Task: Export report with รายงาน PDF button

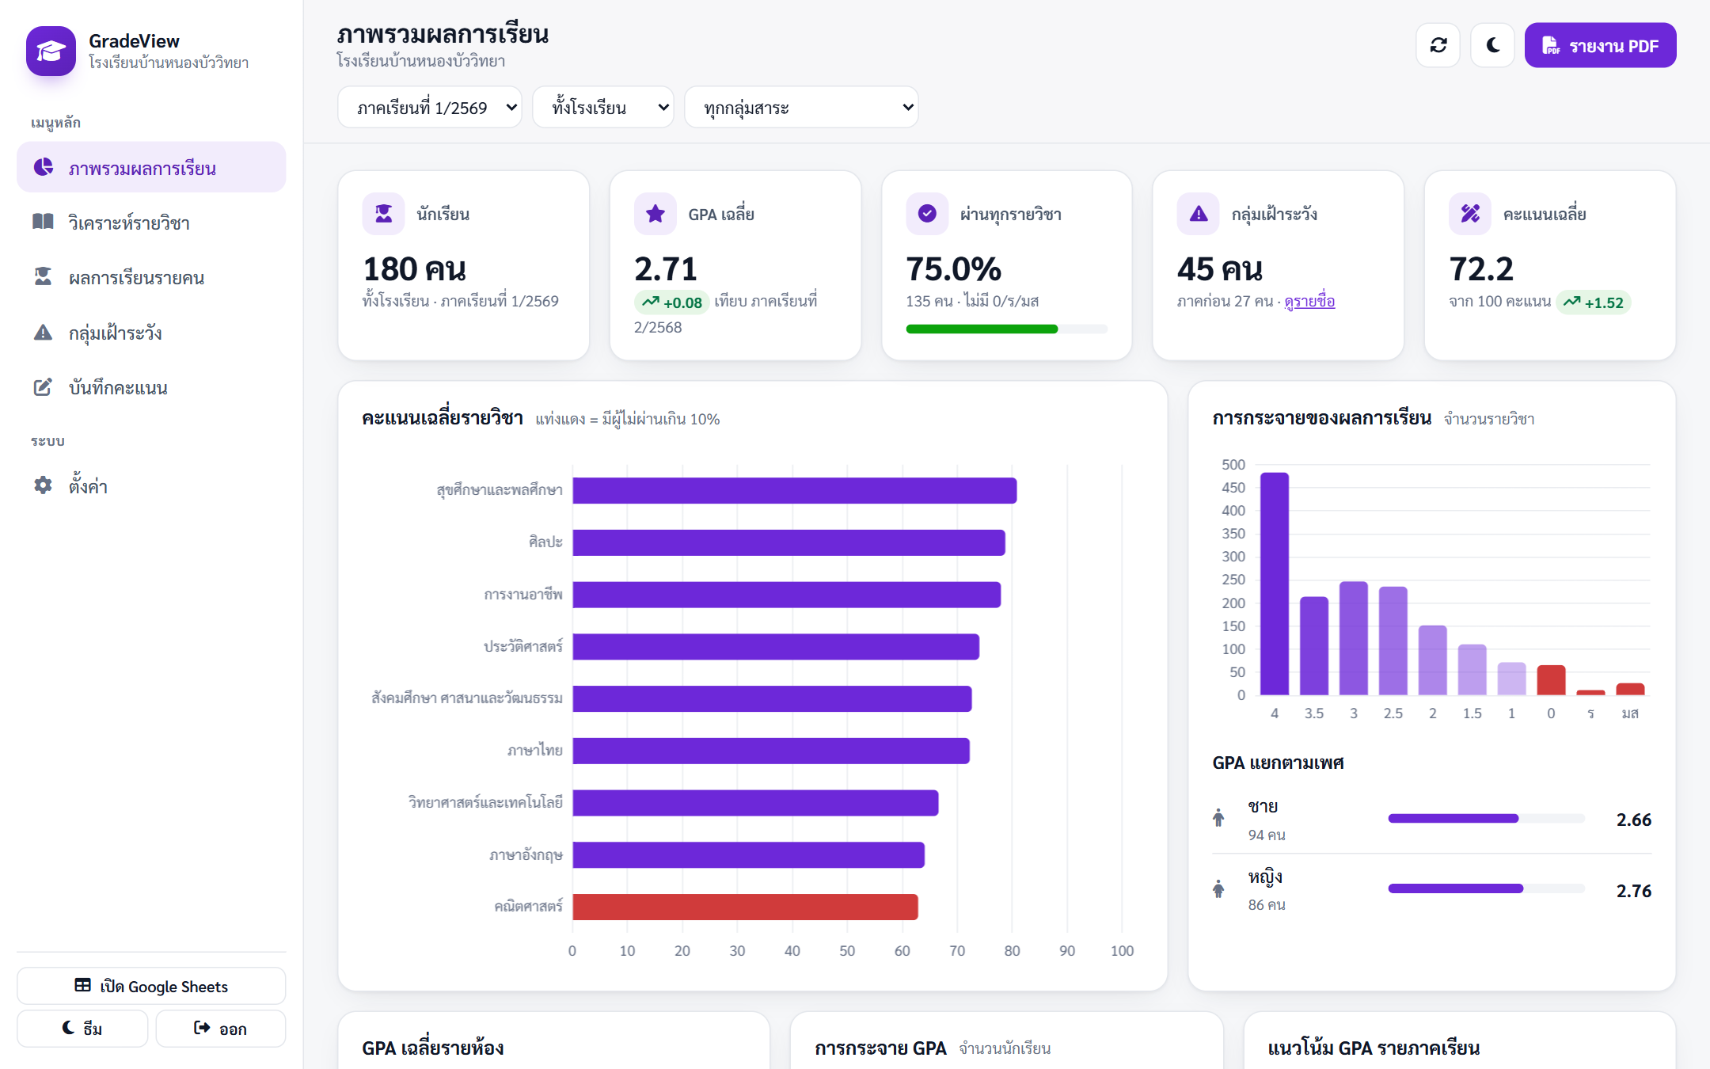Action: [1600, 46]
